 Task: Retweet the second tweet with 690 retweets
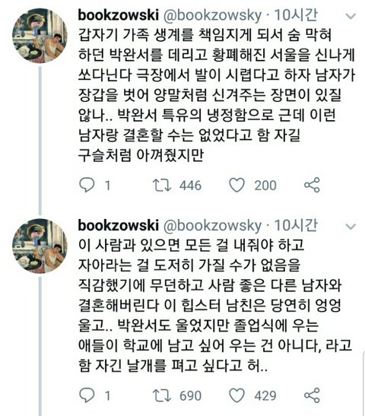coord(162,395)
